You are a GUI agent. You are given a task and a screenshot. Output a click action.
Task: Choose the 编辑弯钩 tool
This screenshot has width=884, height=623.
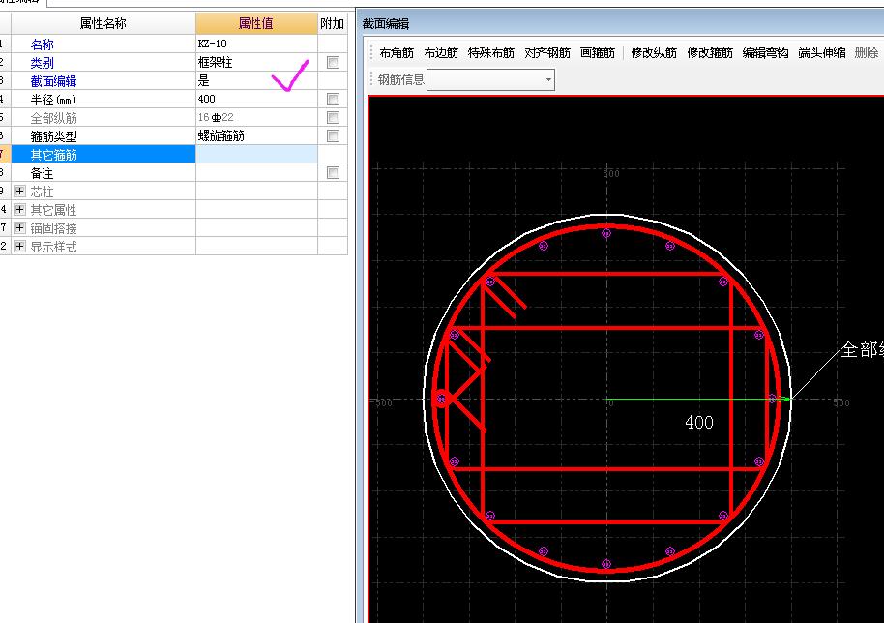[x=765, y=53]
